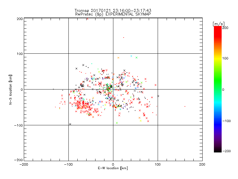238x179 pixels.
Task: Click x-axis tick label '100'
Action: [x=158, y=164]
